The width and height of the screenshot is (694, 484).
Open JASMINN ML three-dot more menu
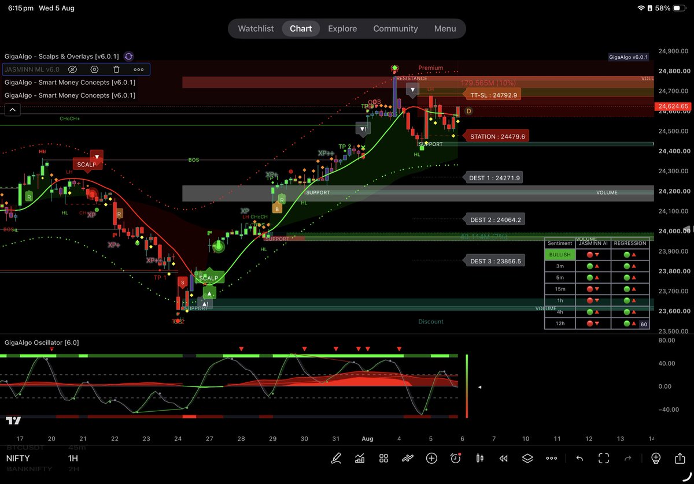[x=139, y=69]
